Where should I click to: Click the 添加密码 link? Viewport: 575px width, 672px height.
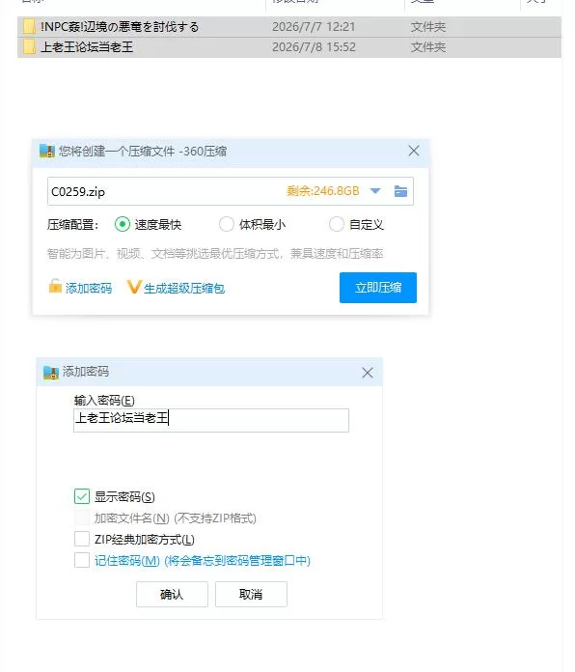click(89, 288)
